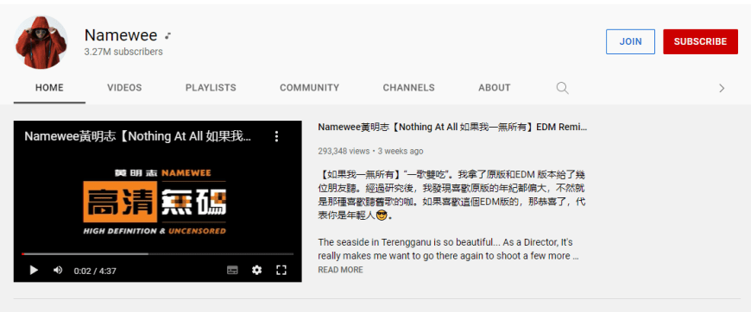Screen dimensions: 751x312
Task: Mute the video volume speaker icon
Action: coord(58,271)
